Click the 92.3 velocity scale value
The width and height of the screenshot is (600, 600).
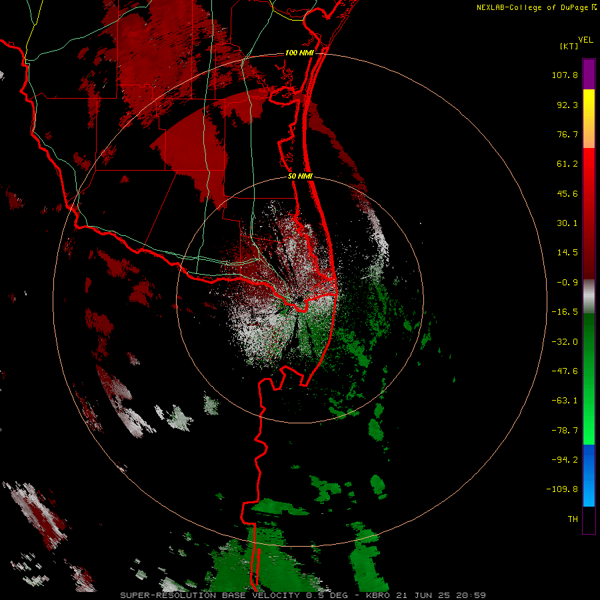pyautogui.click(x=567, y=105)
